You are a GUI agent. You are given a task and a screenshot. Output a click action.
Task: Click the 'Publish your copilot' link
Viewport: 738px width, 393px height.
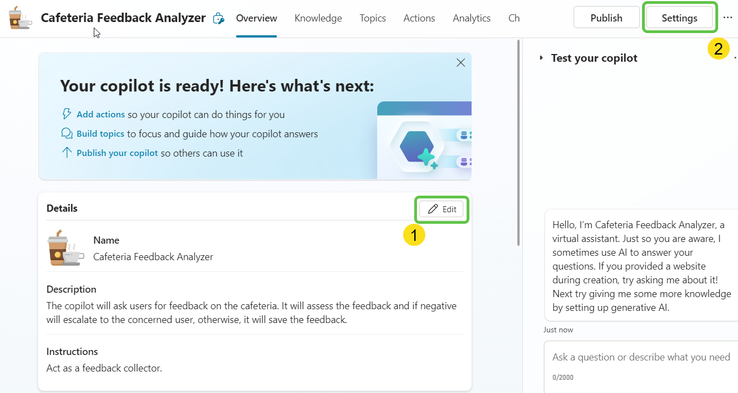pos(117,153)
